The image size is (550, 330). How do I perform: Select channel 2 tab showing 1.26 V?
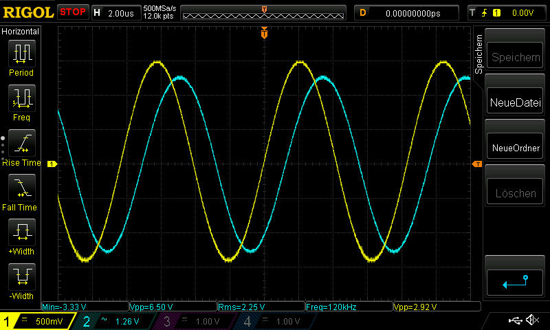click(114, 321)
